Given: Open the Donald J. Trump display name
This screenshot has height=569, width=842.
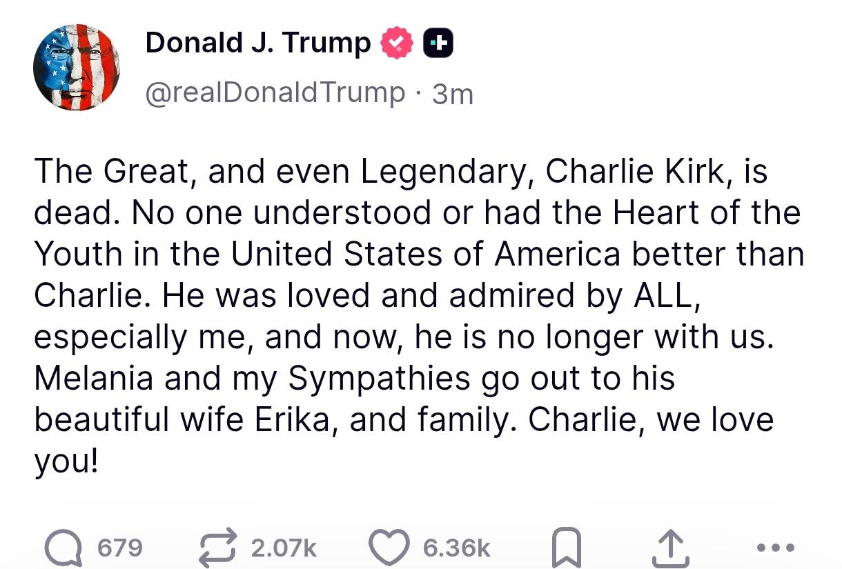Looking at the screenshot, I should click(258, 44).
